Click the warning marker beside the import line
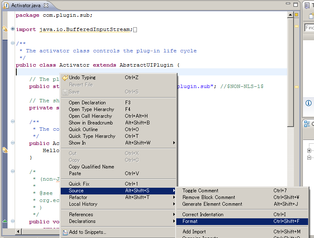 (x=5, y=29)
